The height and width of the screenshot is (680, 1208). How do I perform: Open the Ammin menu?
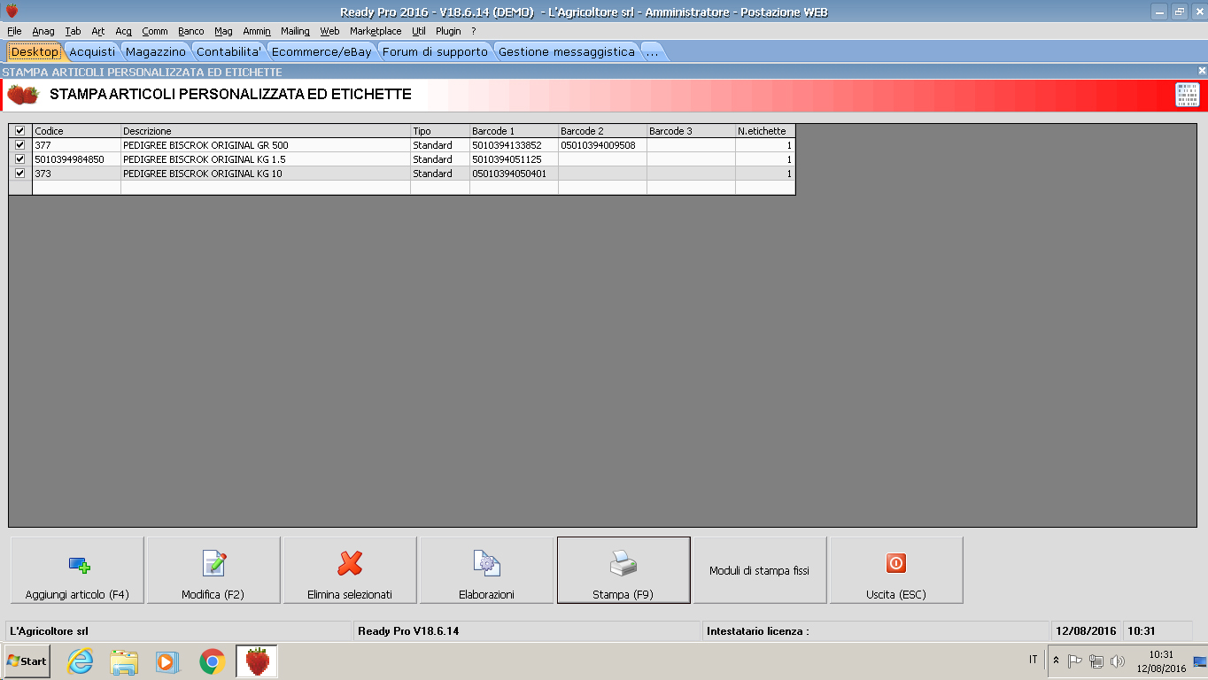[257, 31]
